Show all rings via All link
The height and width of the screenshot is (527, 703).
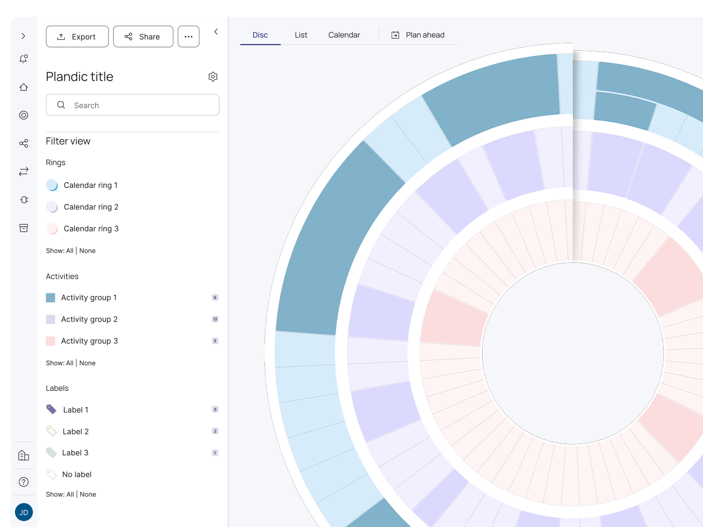70,251
